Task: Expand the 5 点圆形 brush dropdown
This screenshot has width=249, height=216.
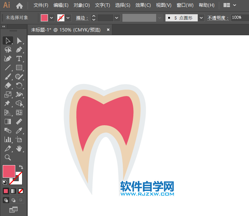Action: click(x=201, y=18)
